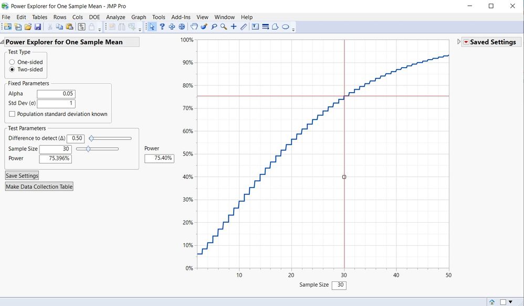
Task: Select the Arrow tool in the toolbar
Action: click(x=152, y=26)
